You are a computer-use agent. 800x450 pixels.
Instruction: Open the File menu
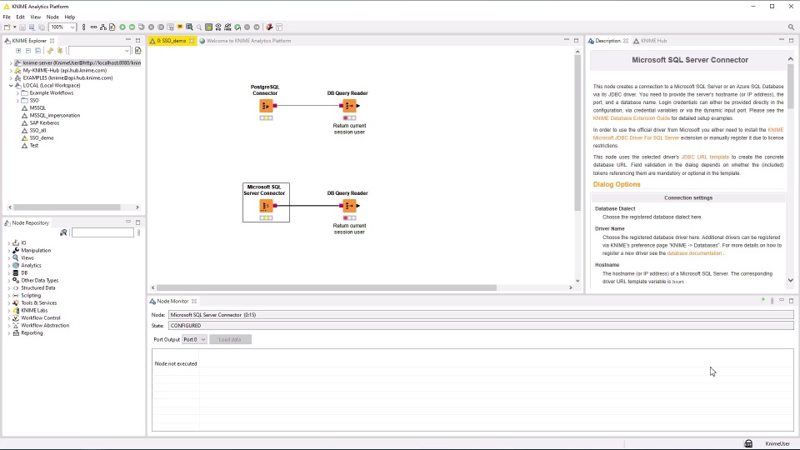point(7,17)
